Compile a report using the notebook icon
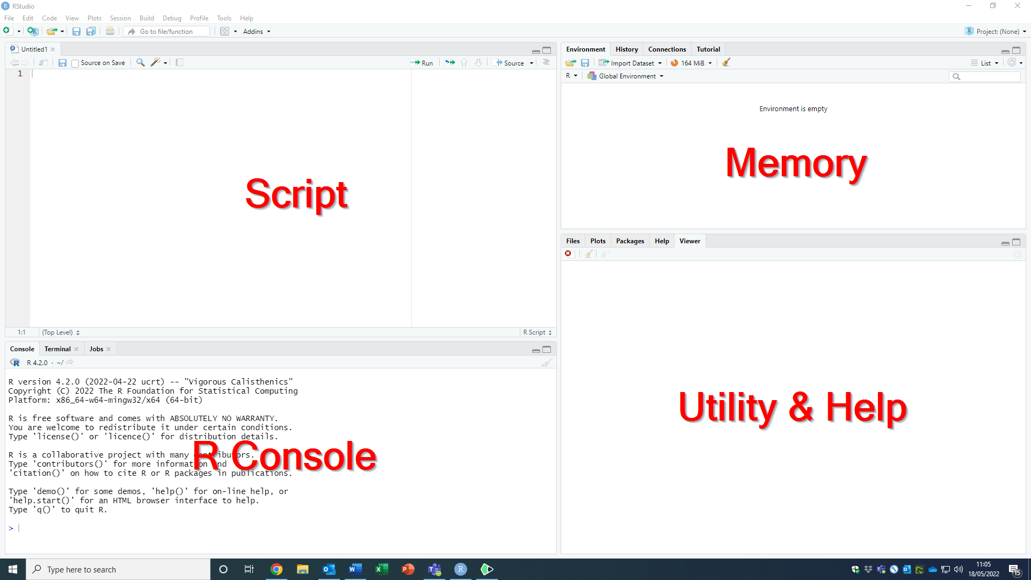Image resolution: width=1031 pixels, height=580 pixels. (x=180, y=63)
